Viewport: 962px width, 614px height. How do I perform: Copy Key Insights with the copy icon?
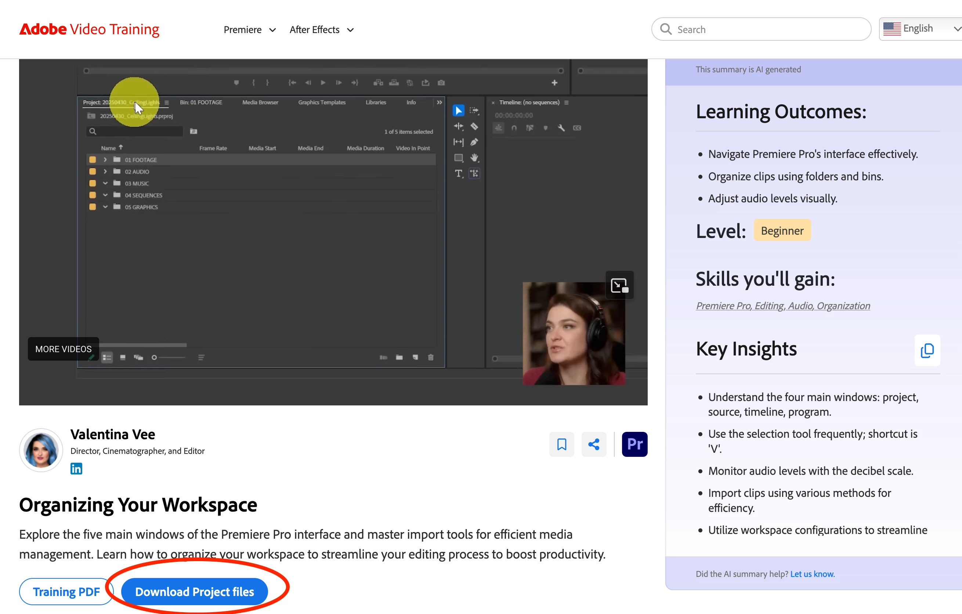[927, 350]
